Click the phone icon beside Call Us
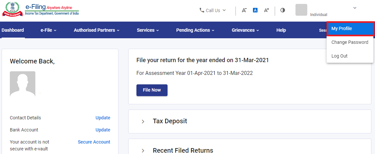This screenshot has width=375, height=154. pos(202,10)
